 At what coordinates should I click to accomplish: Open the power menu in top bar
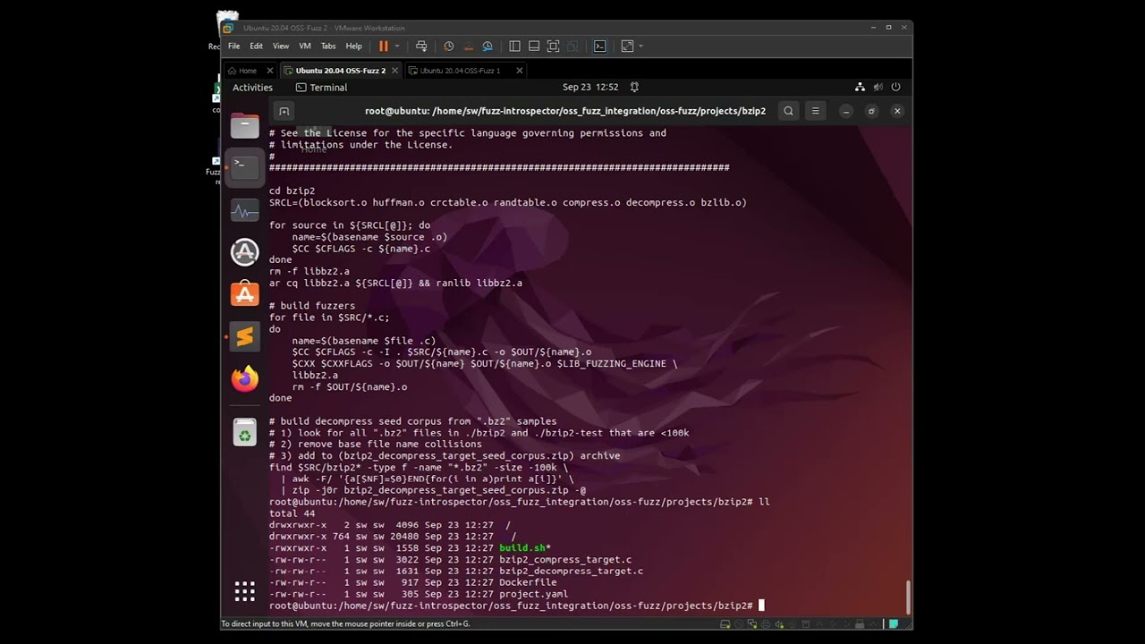[895, 87]
